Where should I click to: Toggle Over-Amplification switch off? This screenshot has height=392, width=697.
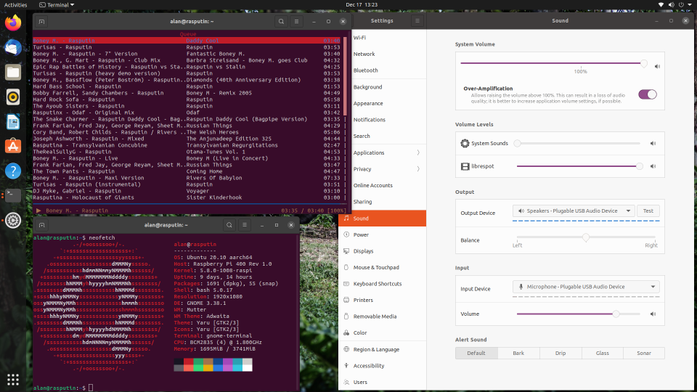click(x=647, y=94)
